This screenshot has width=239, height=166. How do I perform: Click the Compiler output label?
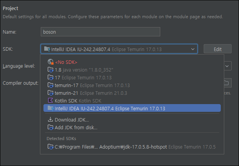(21, 83)
